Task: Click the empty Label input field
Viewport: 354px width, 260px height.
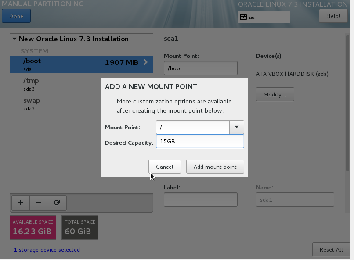Action: tap(201, 199)
